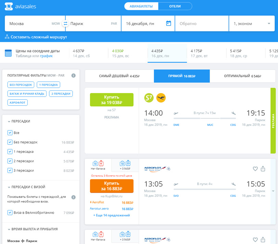Toggle 'Виза в Великобританию' checkbox
This screenshot has height=244, width=278.
(x=10, y=213)
